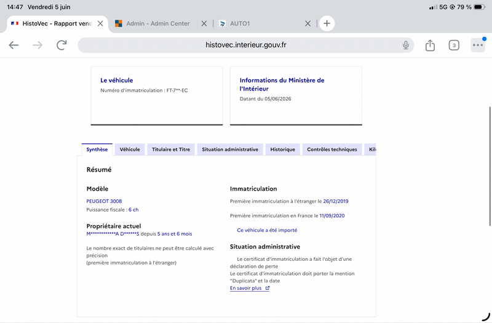The width and height of the screenshot is (492, 323).
Task: Close the Admin Center tab
Action: [x=204, y=23]
